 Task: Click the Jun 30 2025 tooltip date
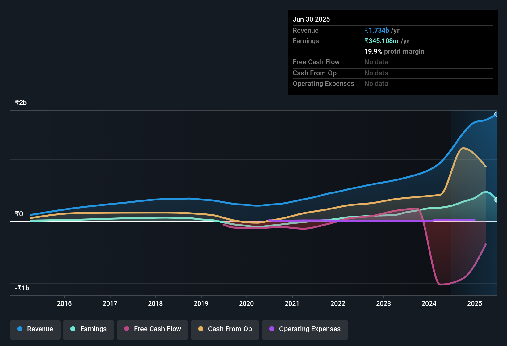(x=311, y=19)
